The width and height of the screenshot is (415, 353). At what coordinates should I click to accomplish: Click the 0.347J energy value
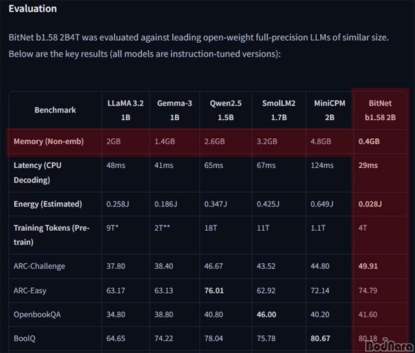pos(215,204)
